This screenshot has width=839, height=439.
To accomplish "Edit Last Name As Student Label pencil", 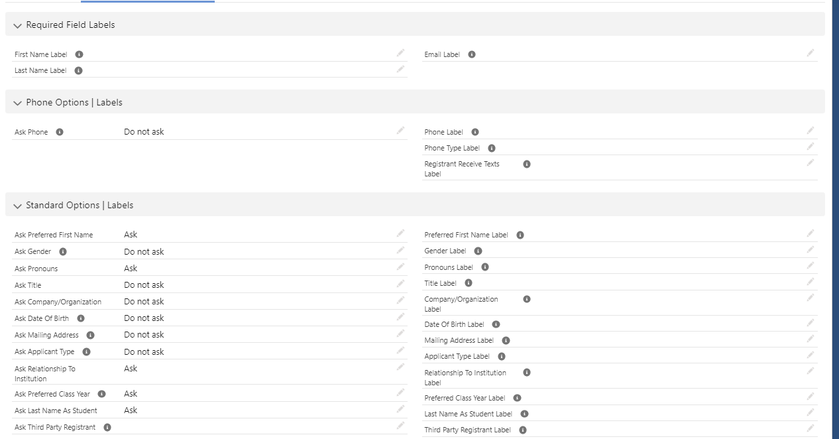I will (810, 412).
